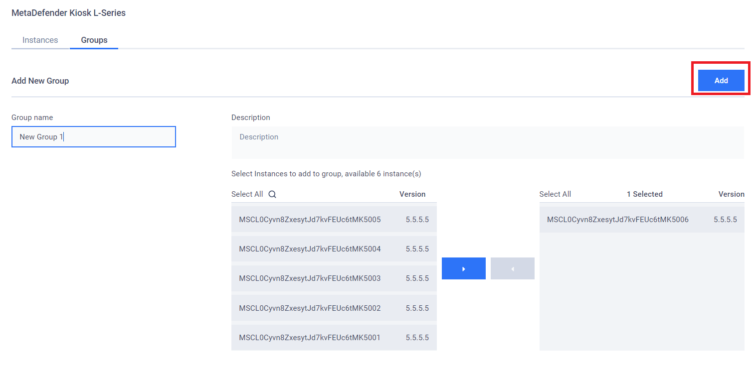The image size is (756, 378).
Task: Click the Group name input field
Action: pos(94,137)
